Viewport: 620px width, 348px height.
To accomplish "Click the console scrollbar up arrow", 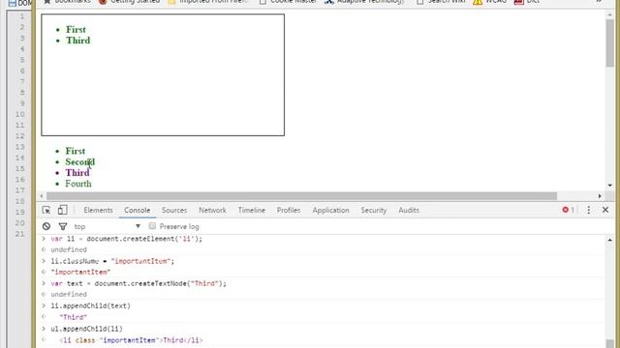I will (609, 240).
